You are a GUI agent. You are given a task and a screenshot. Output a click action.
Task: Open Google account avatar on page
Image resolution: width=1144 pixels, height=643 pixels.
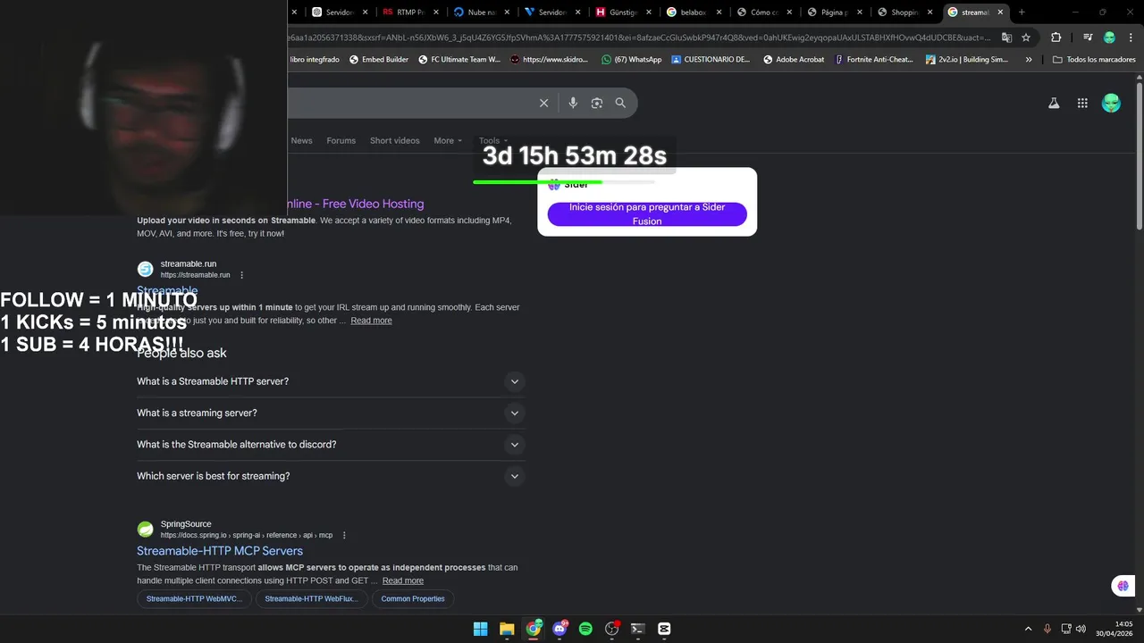point(1111,104)
